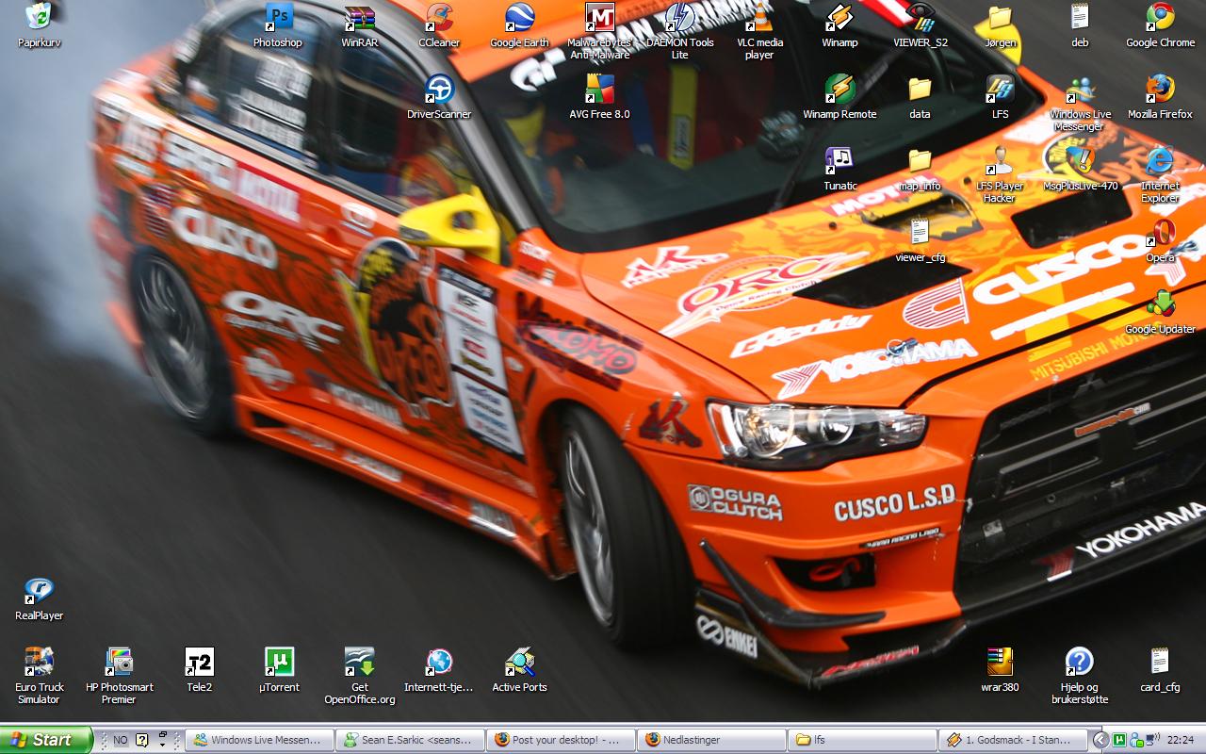
Task: Open WinRAR desktop shortcut
Action: pos(360,25)
